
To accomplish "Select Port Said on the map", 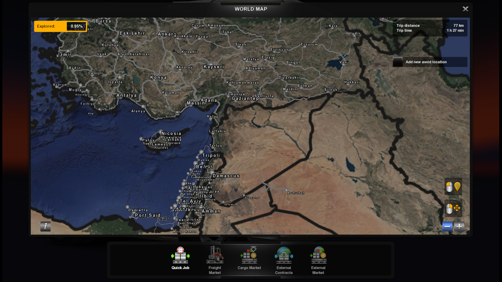I will (148, 215).
